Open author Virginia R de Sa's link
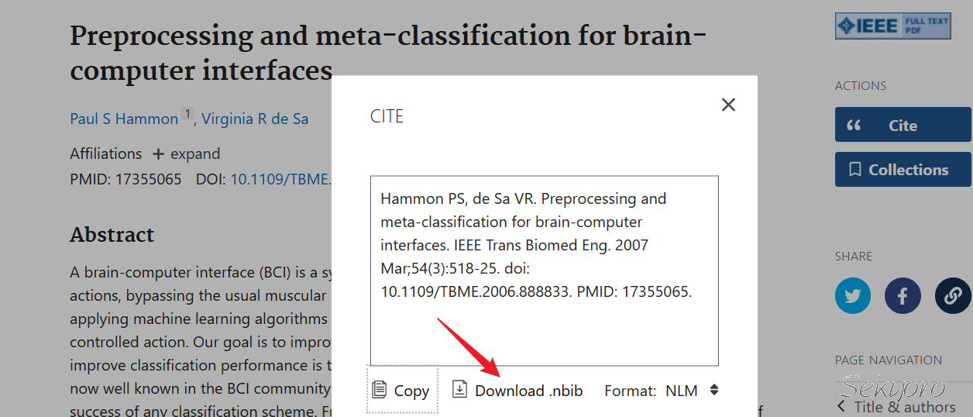This screenshot has height=417, width=973. [x=255, y=119]
